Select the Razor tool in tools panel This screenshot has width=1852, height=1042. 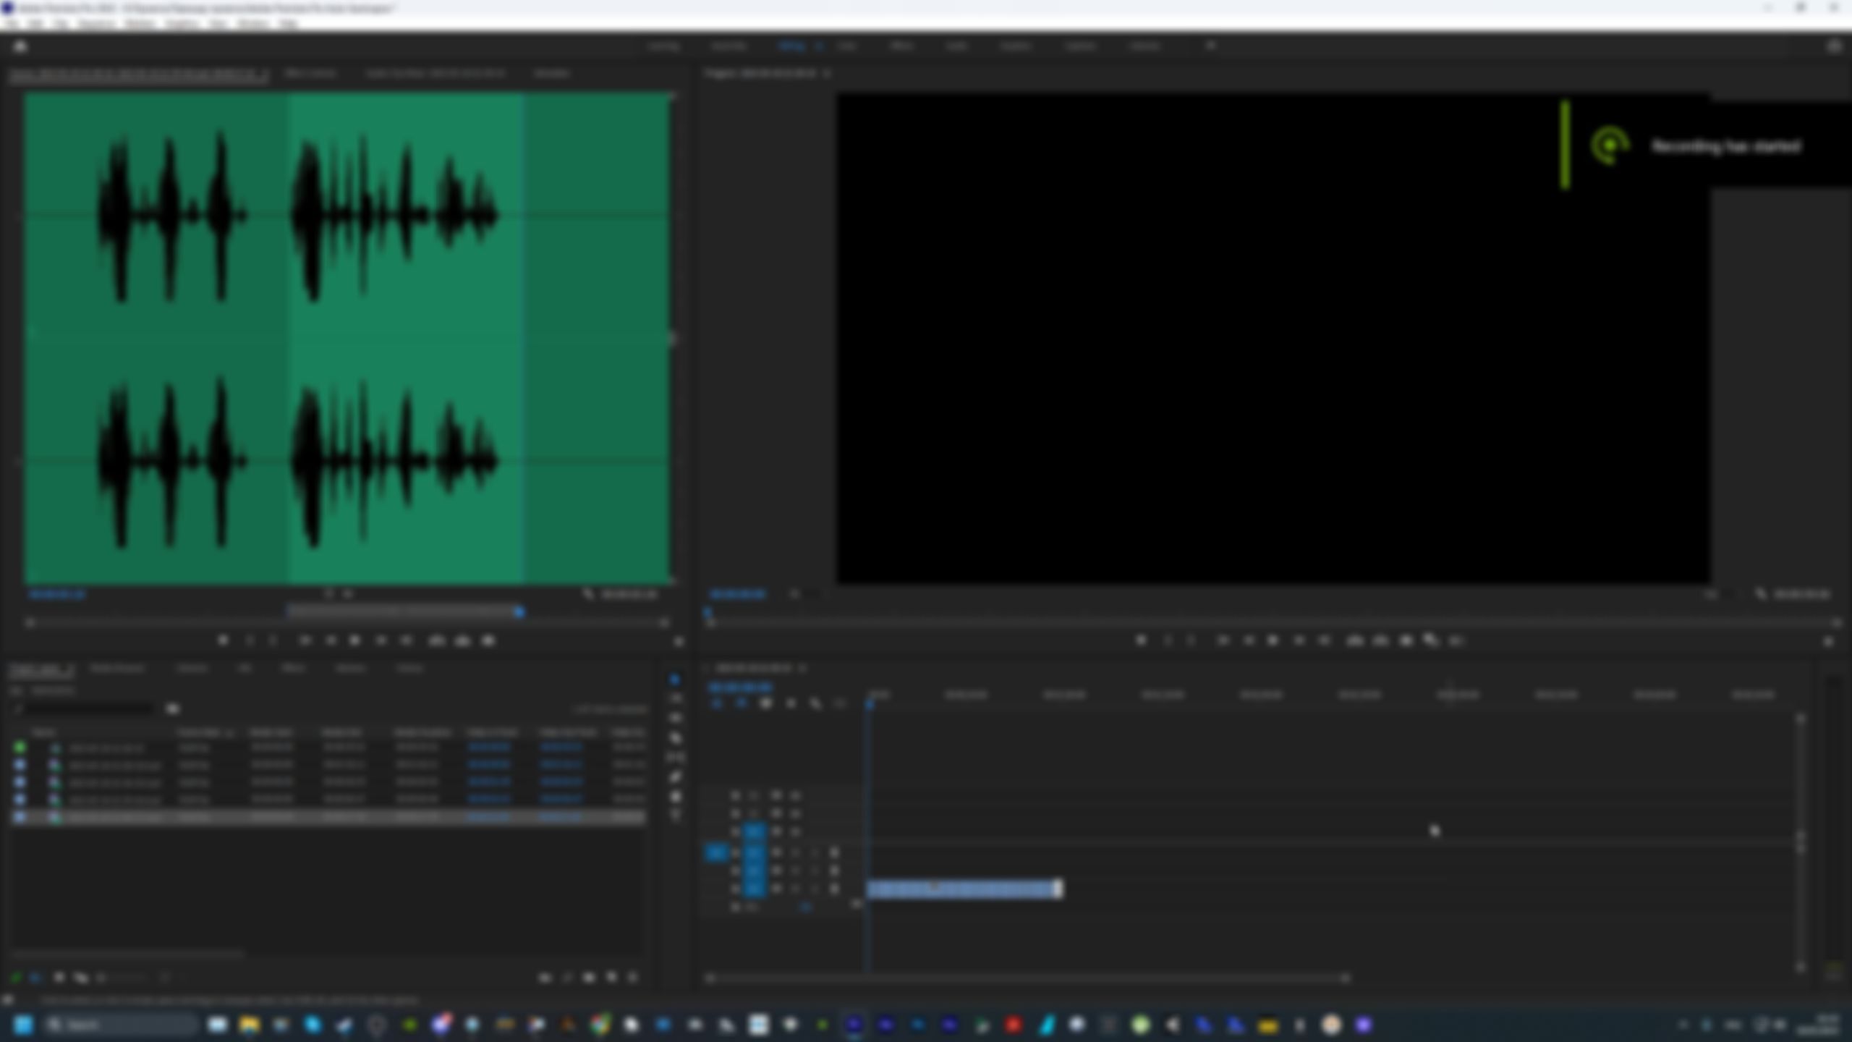tap(676, 738)
